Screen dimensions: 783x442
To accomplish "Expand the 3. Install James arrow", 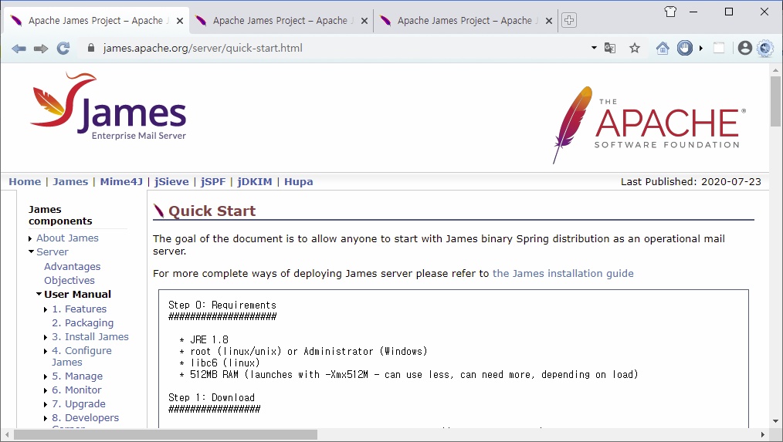I will point(46,338).
